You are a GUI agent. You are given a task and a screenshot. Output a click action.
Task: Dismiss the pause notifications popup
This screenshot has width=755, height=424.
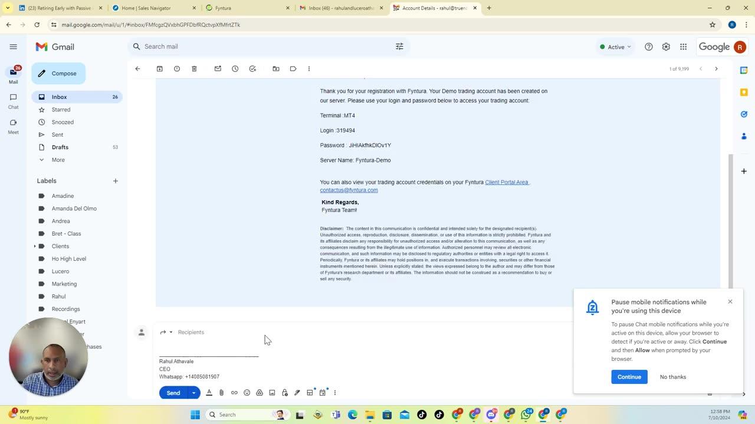(730, 302)
